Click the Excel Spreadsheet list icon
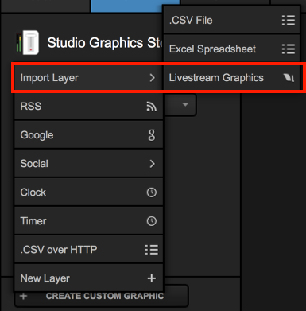 pos(289,49)
